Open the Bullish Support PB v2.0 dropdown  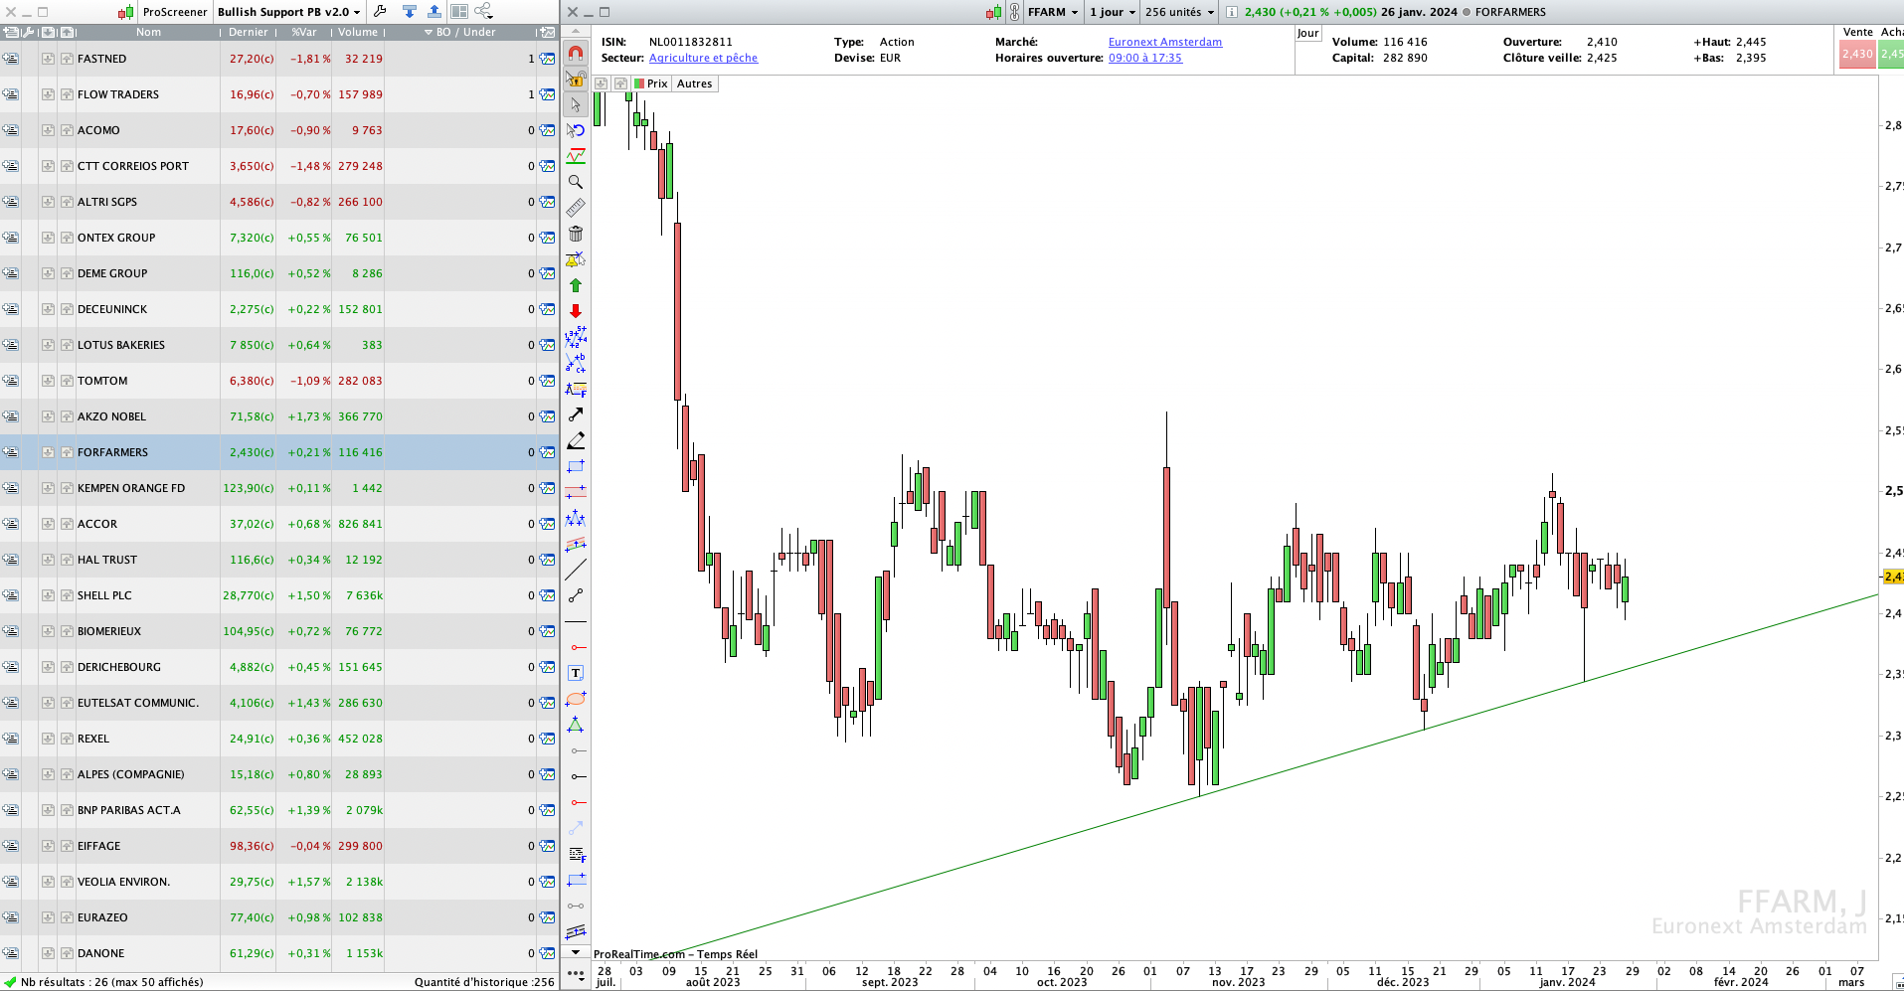(x=288, y=12)
